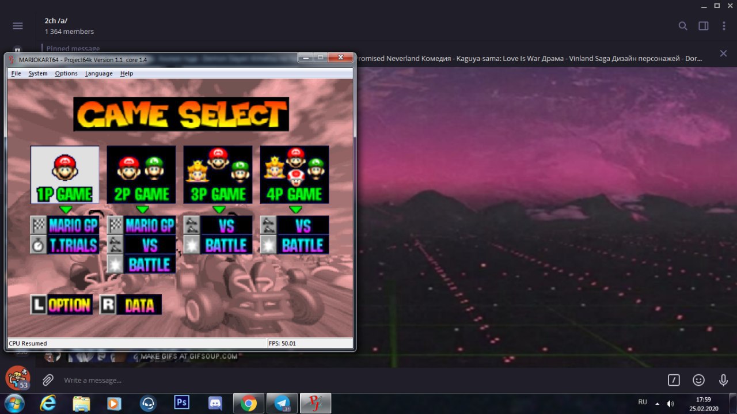Maximize the Project64 window

pos(321,58)
